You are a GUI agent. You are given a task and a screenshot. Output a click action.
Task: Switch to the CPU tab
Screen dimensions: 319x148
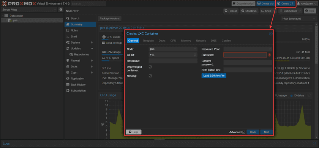[x=173, y=41]
